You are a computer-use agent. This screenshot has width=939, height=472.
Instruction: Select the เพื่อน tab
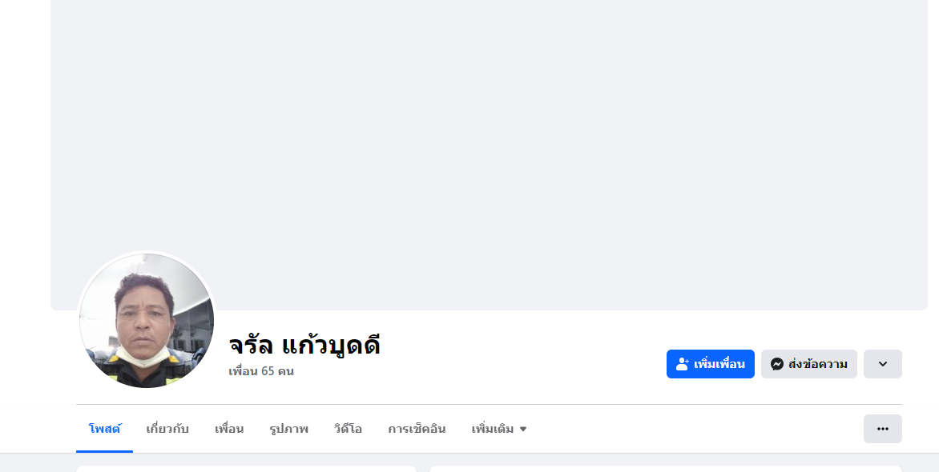pos(229,429)
